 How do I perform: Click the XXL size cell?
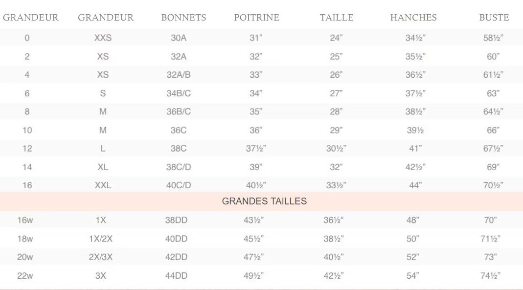click(x=103, y=185)
